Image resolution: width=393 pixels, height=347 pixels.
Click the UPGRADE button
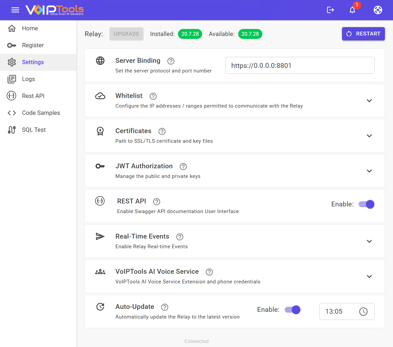click(x=126, y=34)
